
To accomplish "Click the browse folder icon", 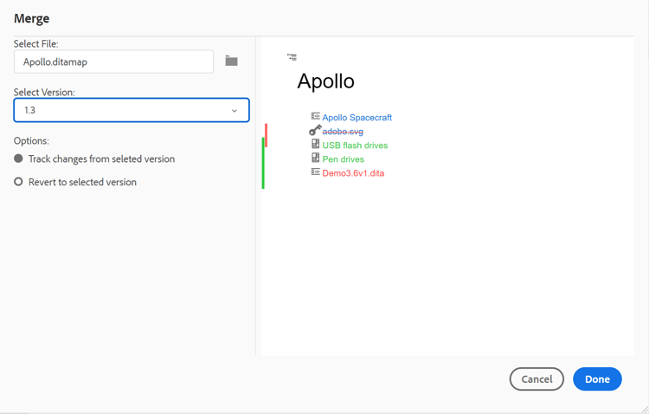I will coord(231,61).
